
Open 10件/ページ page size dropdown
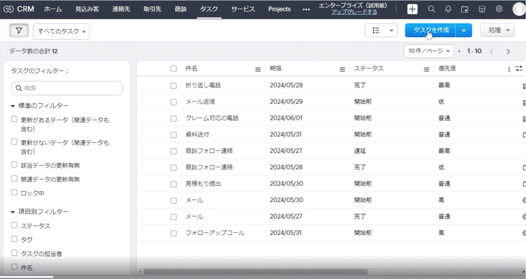pos(429,51)
